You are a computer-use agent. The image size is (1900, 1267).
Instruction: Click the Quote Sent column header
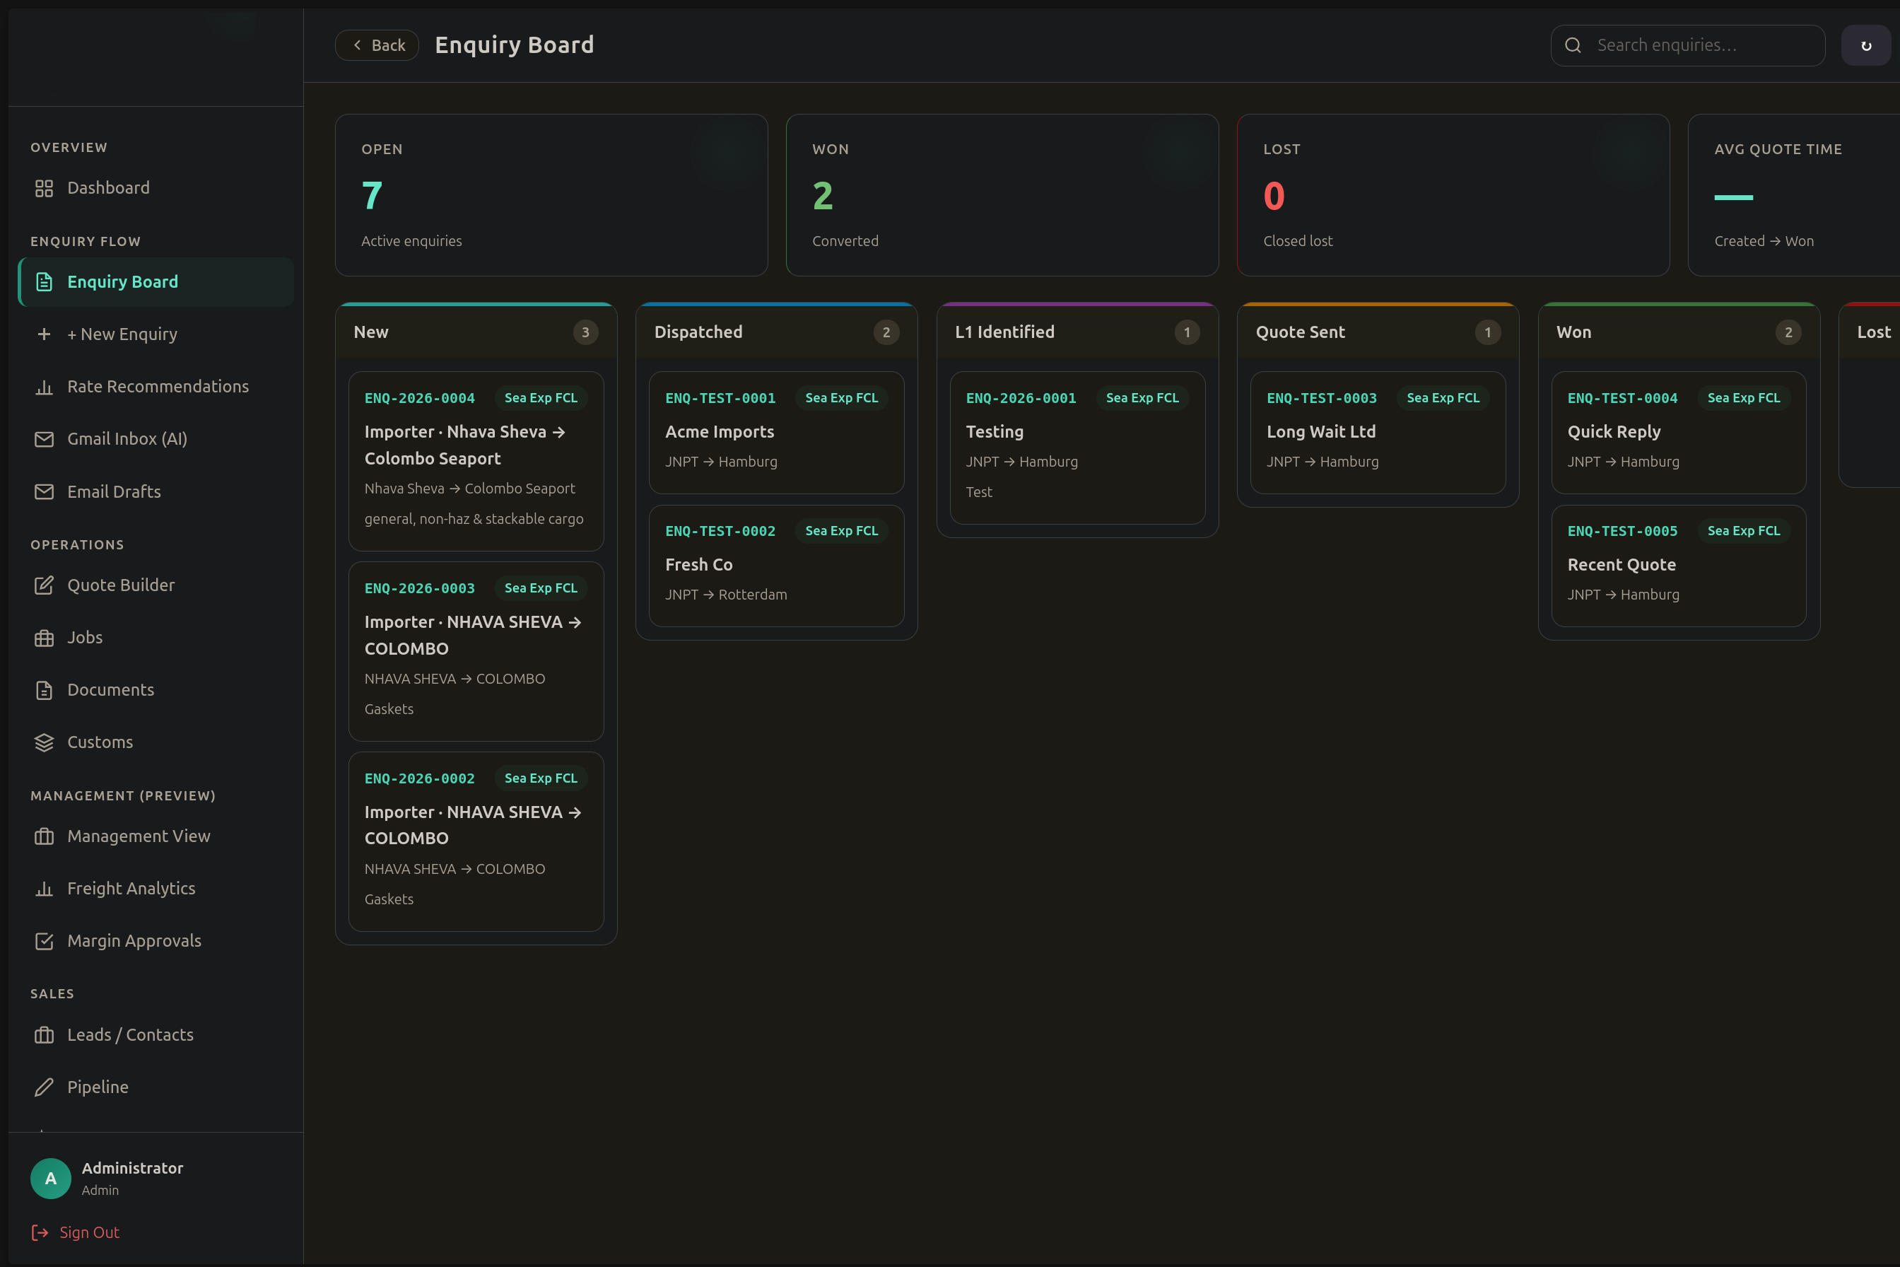tap(1378, 332)
